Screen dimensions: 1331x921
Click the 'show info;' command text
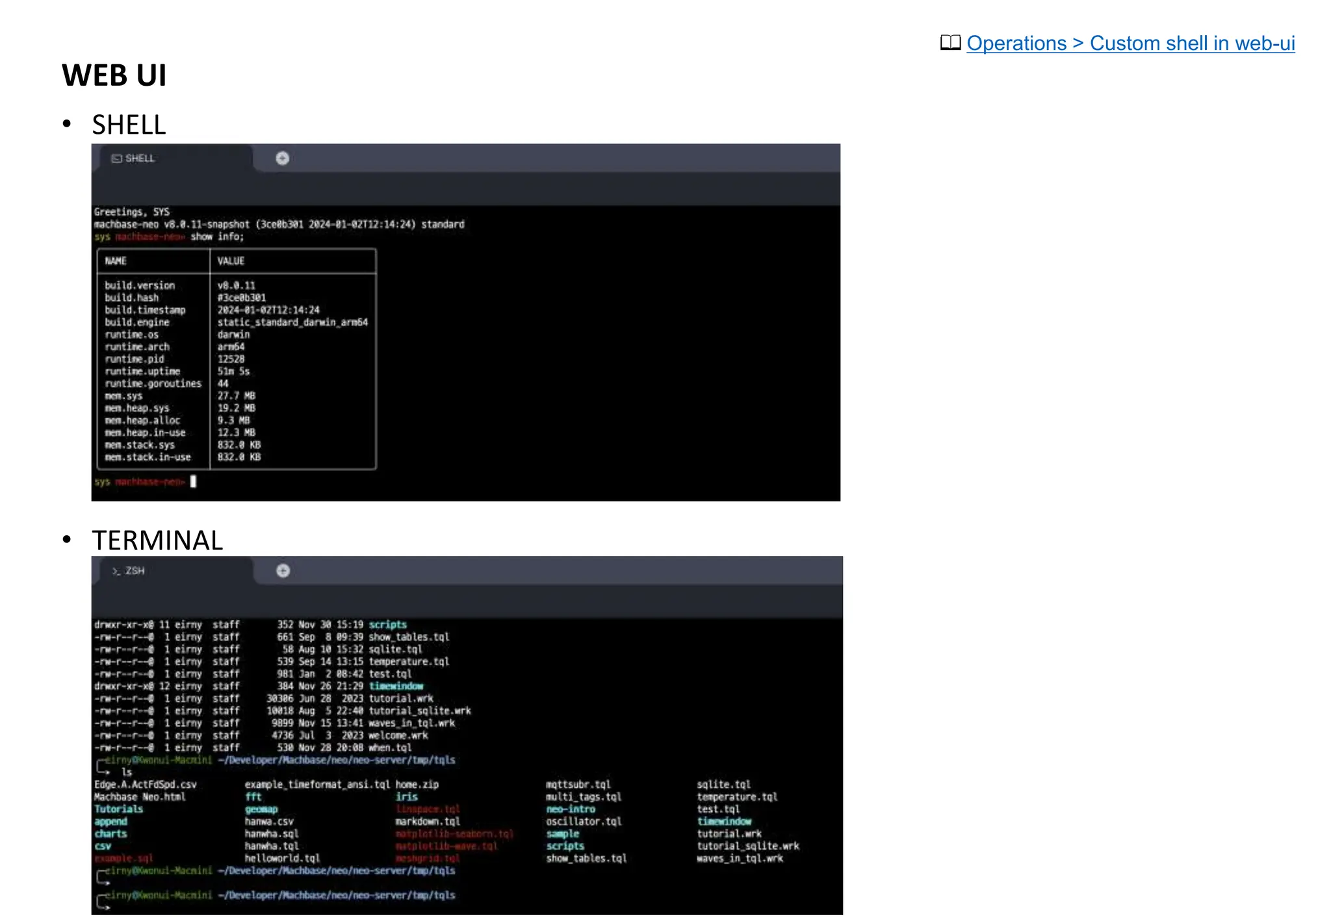coord(217,236)
